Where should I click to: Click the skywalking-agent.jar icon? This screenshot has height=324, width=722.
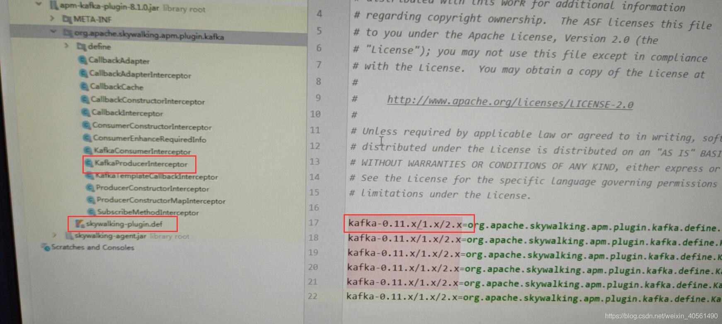[x=69, y=235]
